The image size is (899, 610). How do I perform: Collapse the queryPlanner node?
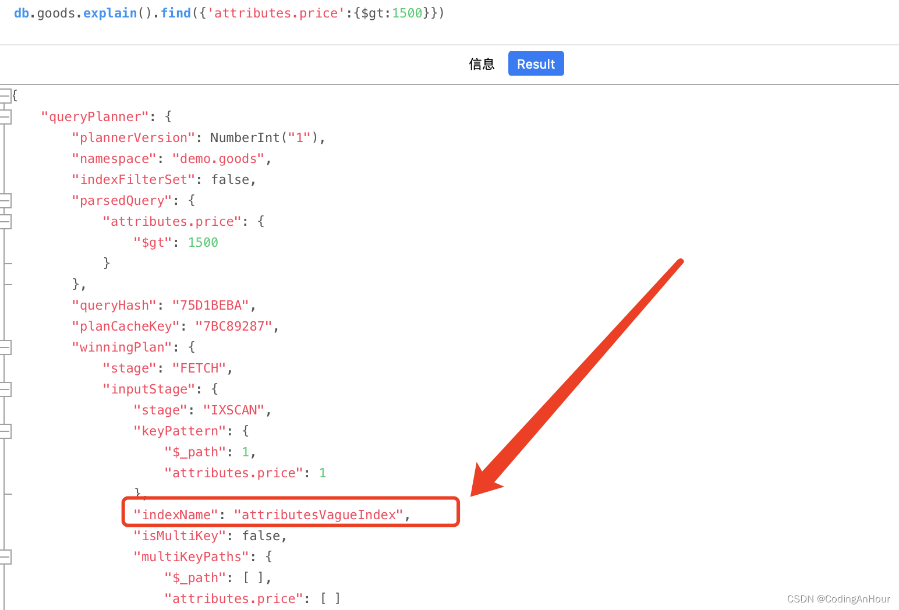[5, 117]
